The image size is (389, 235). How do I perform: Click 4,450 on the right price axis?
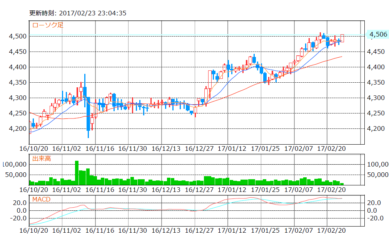tap(376, 52)
